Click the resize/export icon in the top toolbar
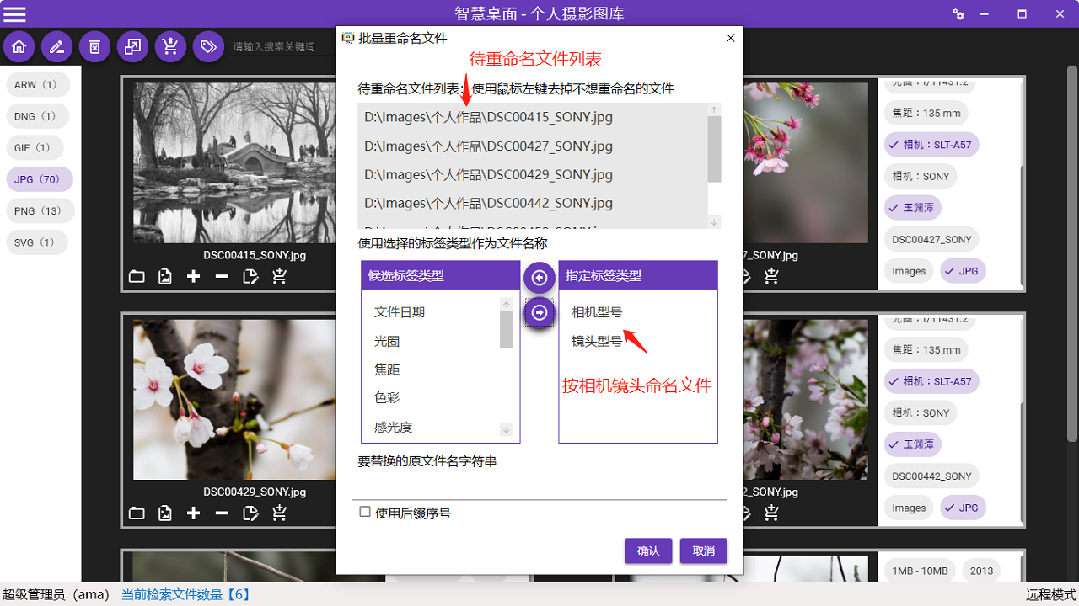Image resolution: width=1079 pixels, height=606 pixels. (132, 46)
